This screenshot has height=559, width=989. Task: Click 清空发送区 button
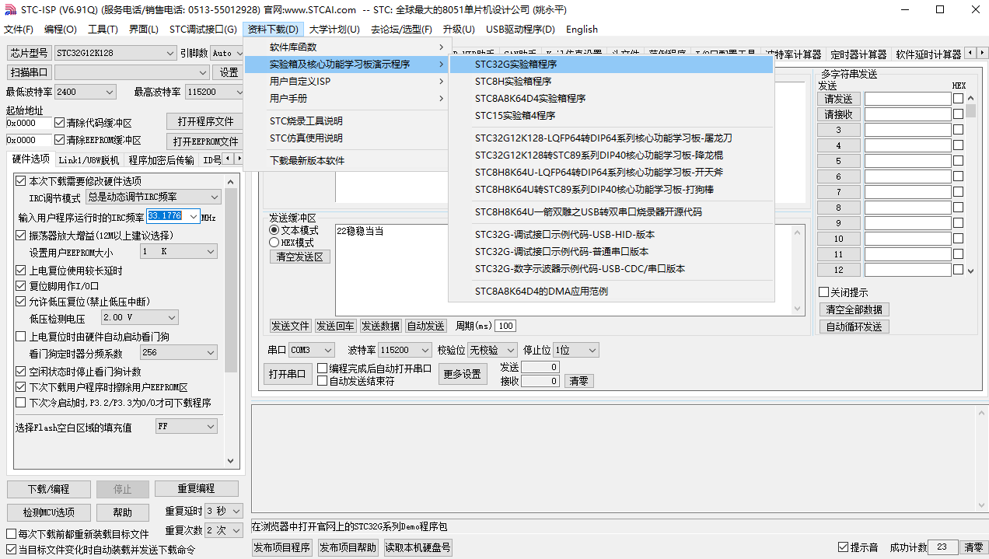click(299, 257)
